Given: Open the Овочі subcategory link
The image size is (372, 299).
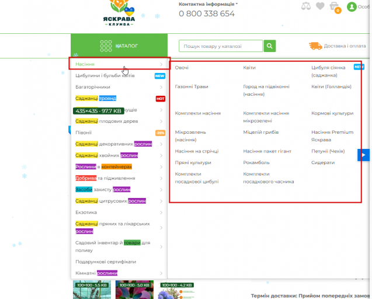Looking at the screenshot, I should click(182, 68).
